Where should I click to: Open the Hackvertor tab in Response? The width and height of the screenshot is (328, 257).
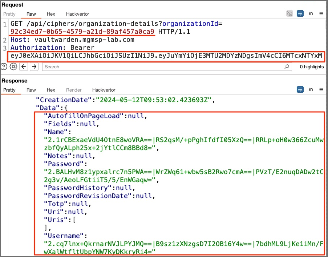pos(104,90)
